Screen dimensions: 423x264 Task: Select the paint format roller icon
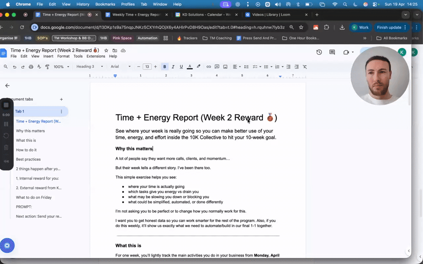47,67
